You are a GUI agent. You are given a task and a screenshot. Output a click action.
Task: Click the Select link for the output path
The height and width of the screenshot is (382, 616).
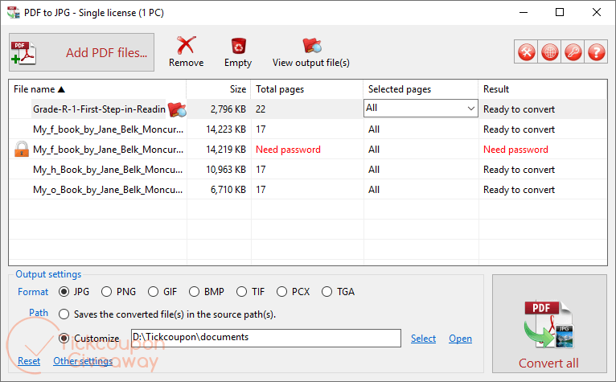click(x=423, y=339)
